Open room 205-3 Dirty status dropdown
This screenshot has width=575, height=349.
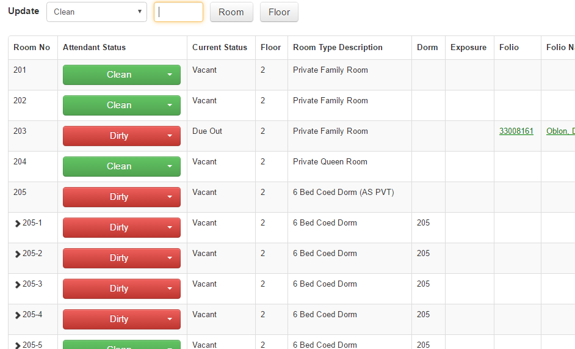tap(121, 288)
